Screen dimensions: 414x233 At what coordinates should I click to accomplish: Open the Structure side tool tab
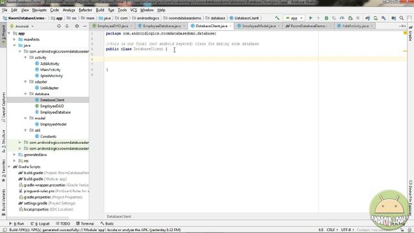tap(3, 141)
